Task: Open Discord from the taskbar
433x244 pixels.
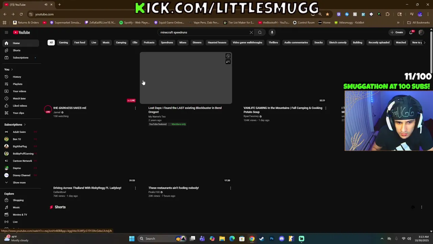Action: [x=281, y=239]
